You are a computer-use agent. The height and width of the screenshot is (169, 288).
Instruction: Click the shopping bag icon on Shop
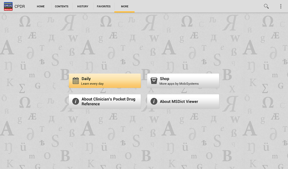pyautogui.click(x=154, y=81)
